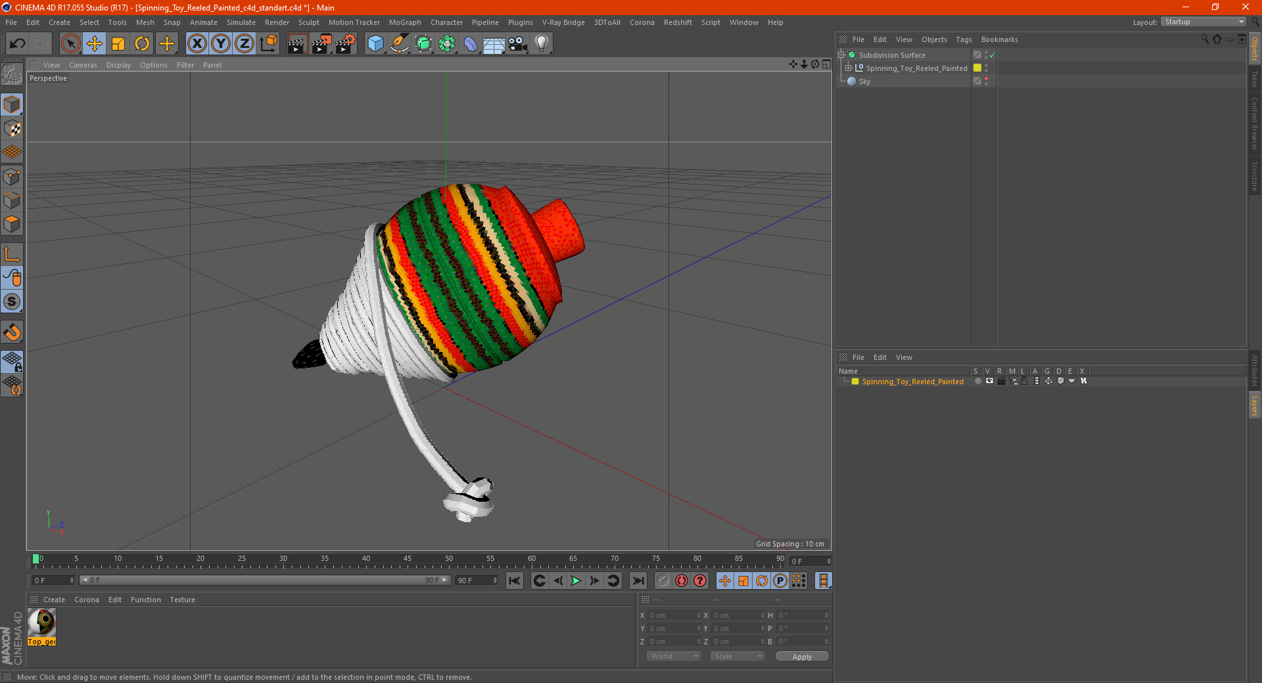
Task: Click position X coordinate input field
Action: [674, 615]
